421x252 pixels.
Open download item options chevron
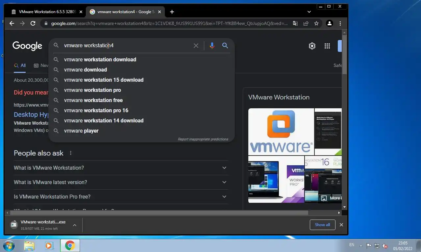[75, 225]
